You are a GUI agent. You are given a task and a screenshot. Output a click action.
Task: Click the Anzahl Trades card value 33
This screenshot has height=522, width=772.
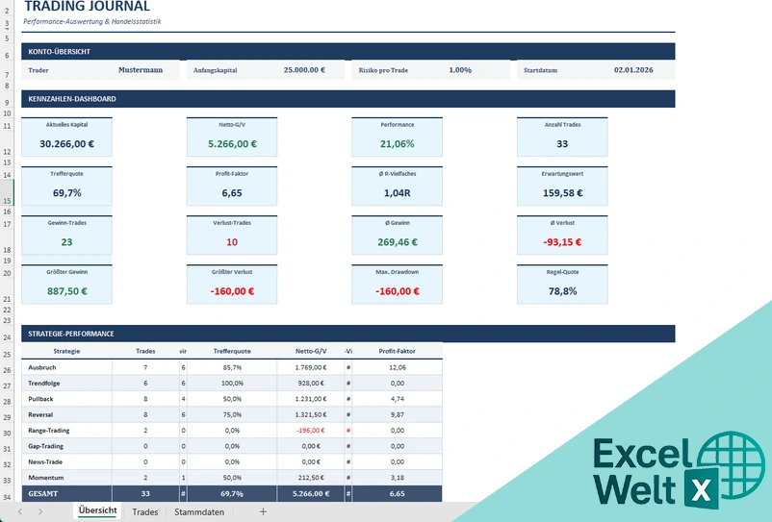coord(562,144)
